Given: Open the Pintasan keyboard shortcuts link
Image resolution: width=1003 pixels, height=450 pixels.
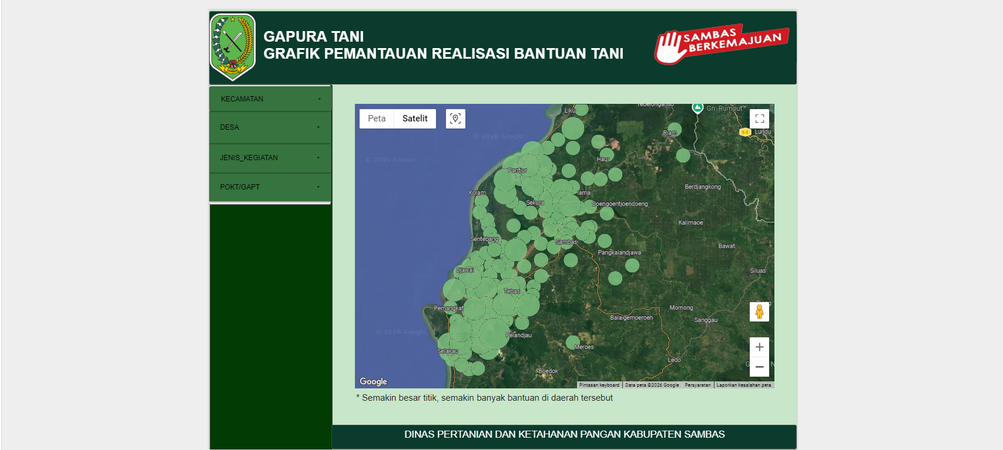Looking at the screenshot, I should tap(599, 385).
